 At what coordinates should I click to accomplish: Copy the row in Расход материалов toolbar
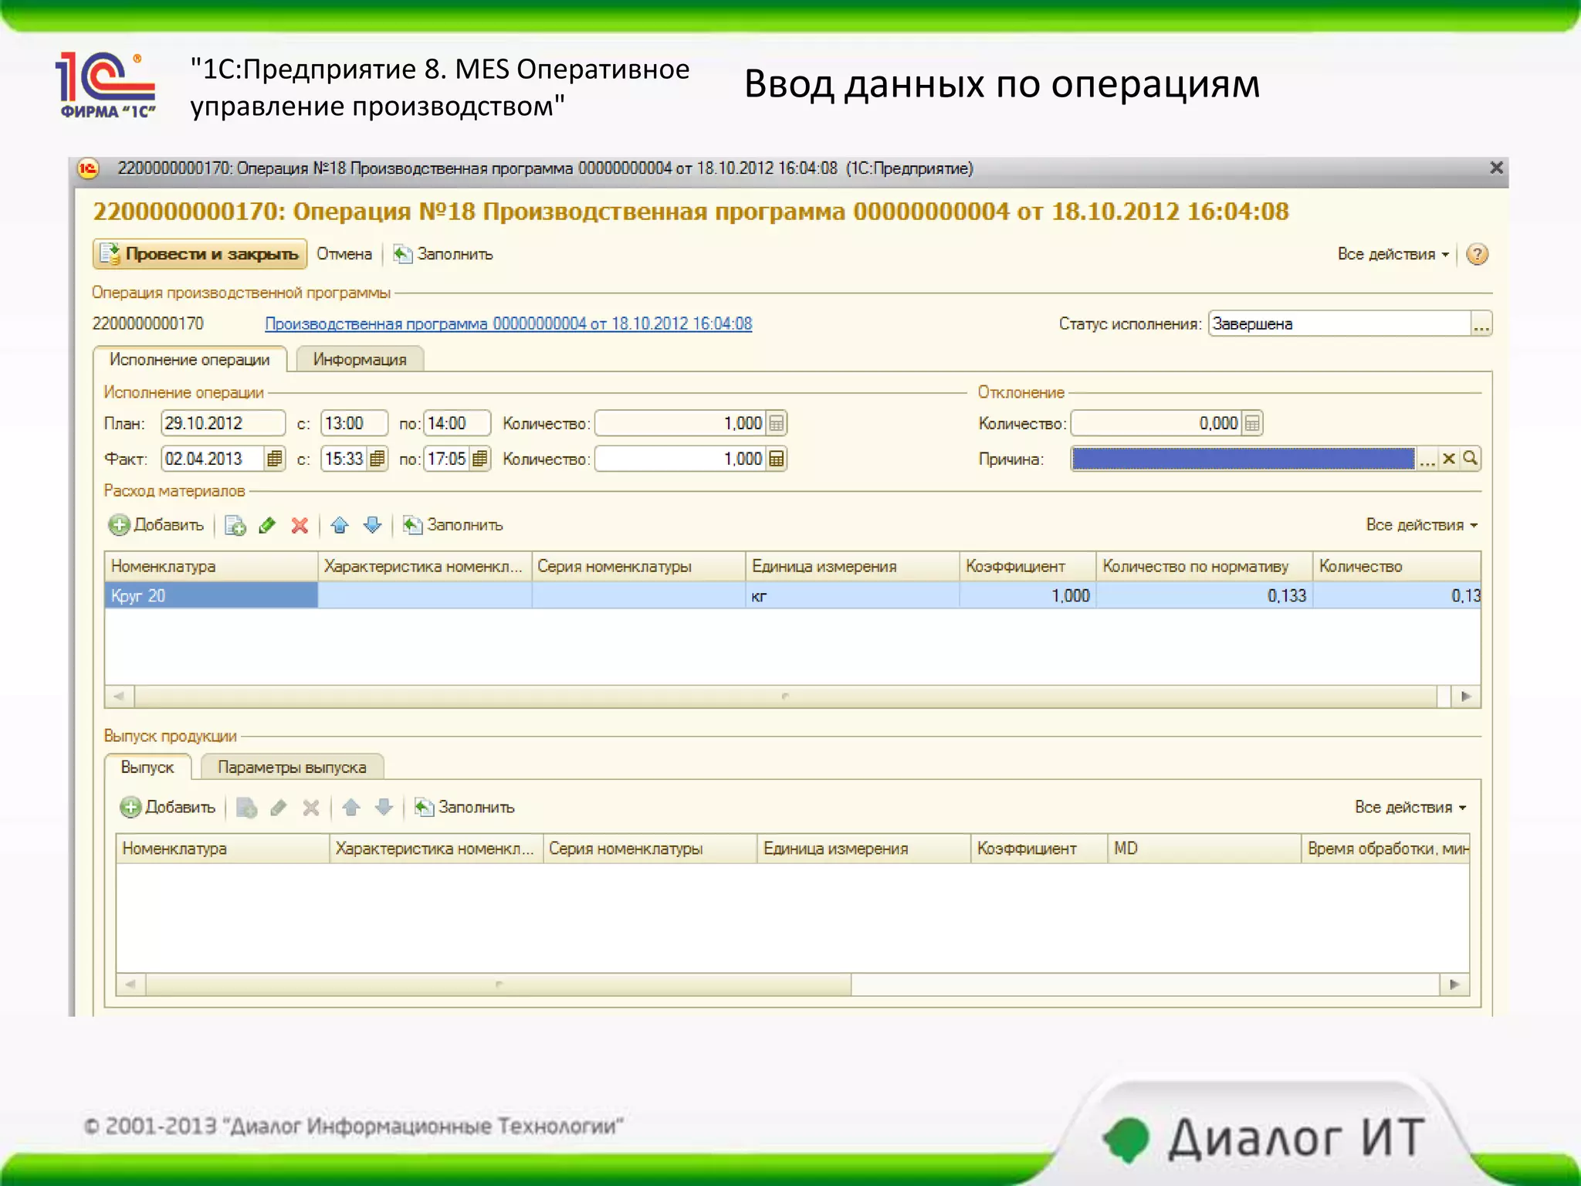(235, 526)
